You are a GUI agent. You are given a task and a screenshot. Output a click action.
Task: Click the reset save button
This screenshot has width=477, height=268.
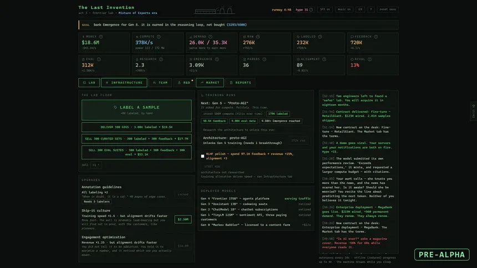click(x=388, y=9)
